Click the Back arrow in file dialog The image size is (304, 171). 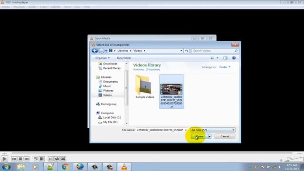coord(95,51)
